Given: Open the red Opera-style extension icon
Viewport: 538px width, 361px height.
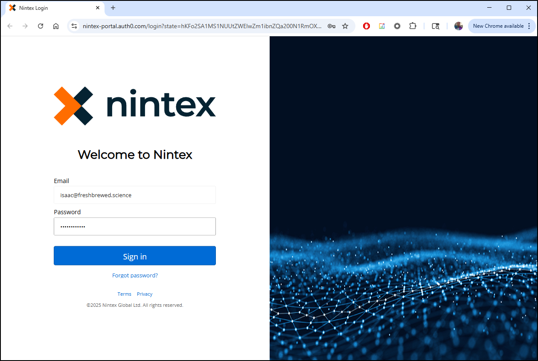Looking at the screenshot, I should (366, 26).
